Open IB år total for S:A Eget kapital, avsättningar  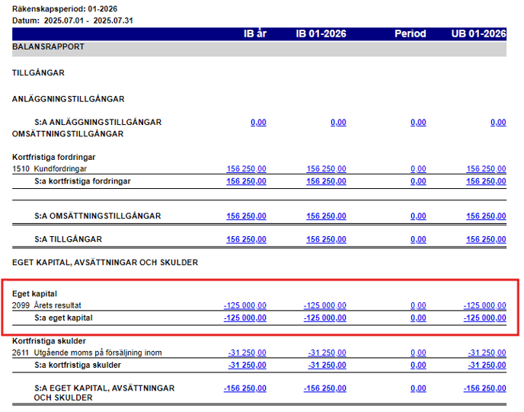[x=245, y=388]
